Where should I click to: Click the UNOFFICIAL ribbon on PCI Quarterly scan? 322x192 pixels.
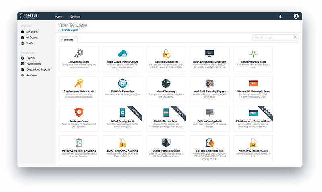pyautogui.click(x=267, y=112)
